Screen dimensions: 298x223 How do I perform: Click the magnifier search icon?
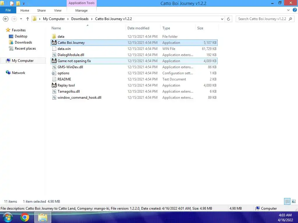pos(290,19)
